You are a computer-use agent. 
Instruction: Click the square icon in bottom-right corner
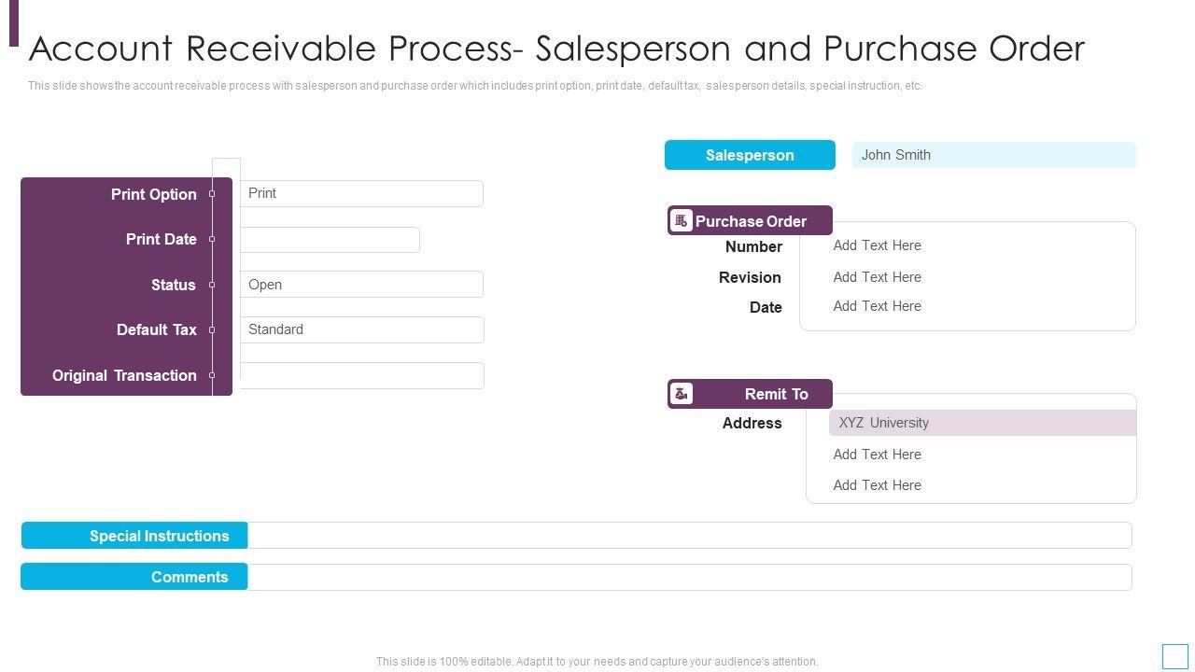click(x=1174, y=656)
